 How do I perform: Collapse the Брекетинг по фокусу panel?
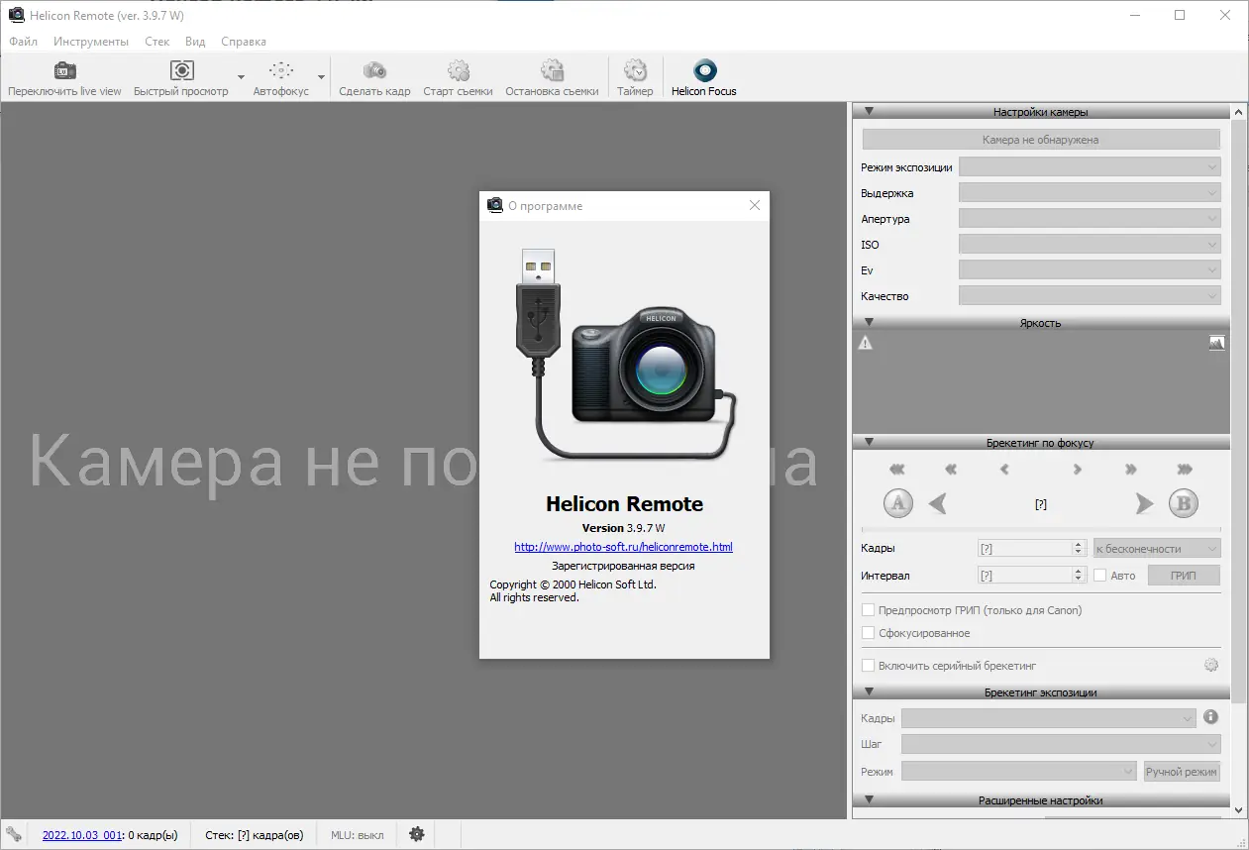869,443
